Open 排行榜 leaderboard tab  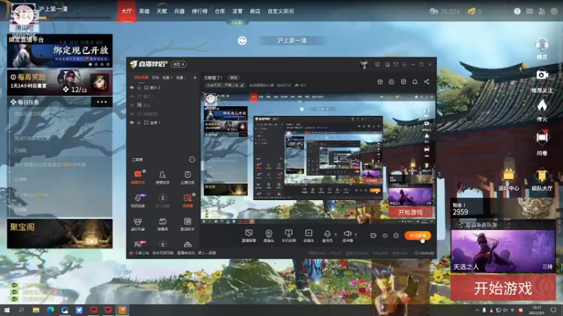(200, 11)
